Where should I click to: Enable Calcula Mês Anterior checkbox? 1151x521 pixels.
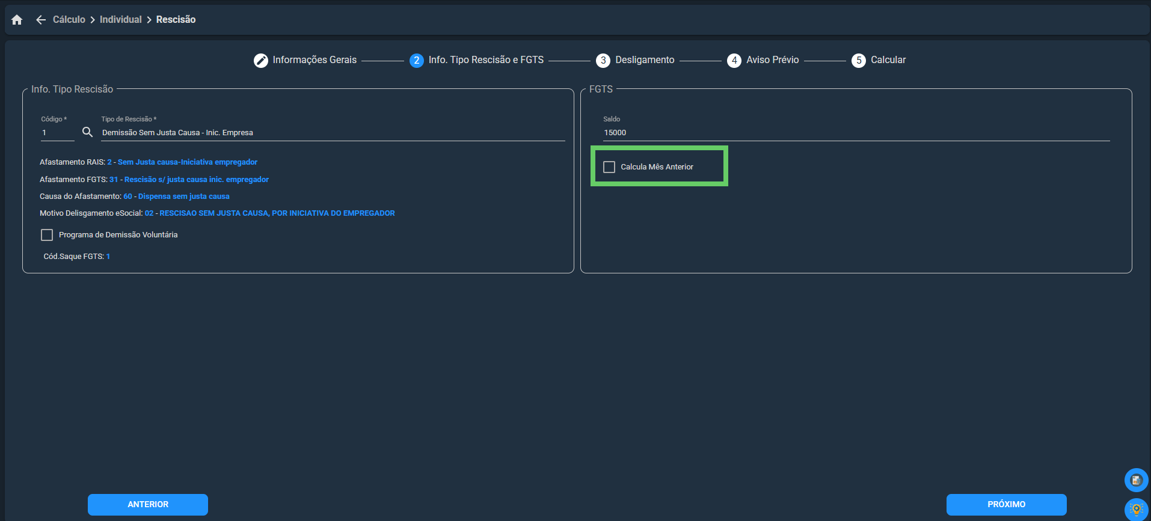pyautogui.click(x=609, y=167)
